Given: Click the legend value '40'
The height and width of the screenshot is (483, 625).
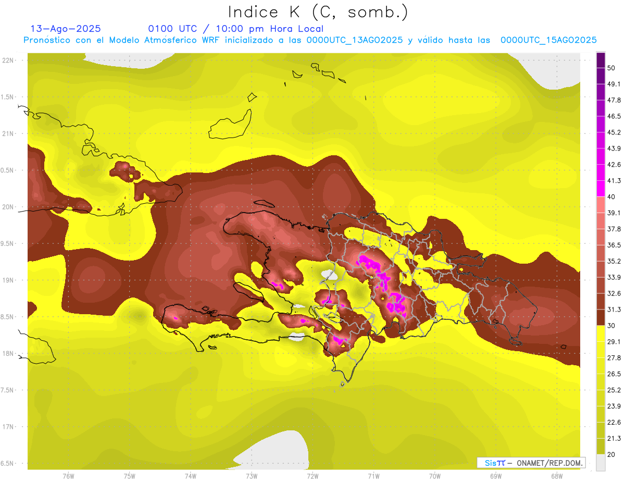Looking at the screenshot, I should pos(611,197).
